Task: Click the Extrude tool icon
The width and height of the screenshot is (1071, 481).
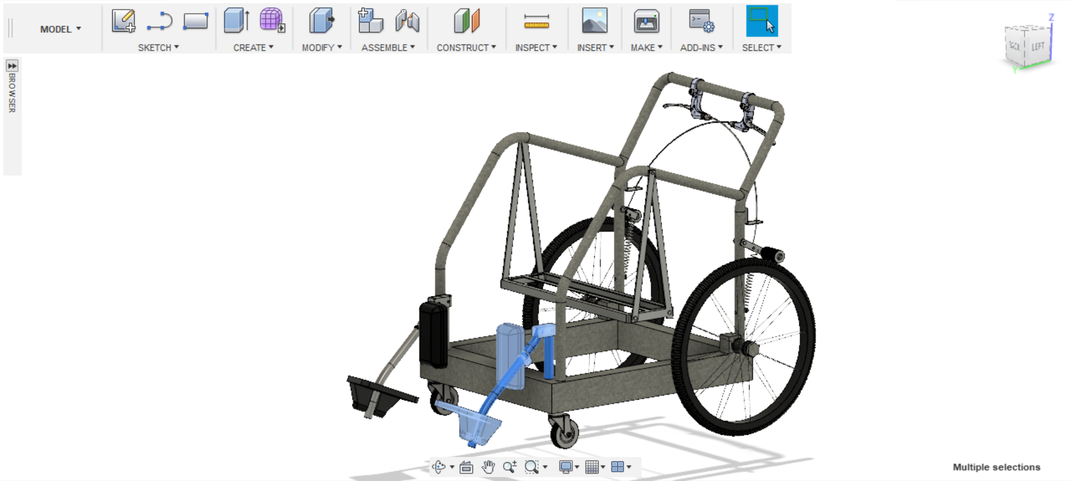Action: click(237, 21)
